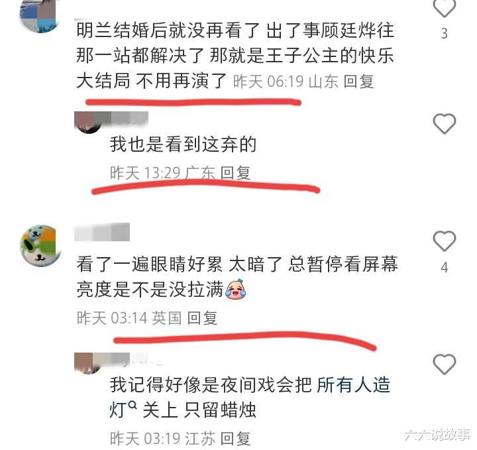Select the comment text 看了一遍眼睛好累

click(x=149, y=264)
